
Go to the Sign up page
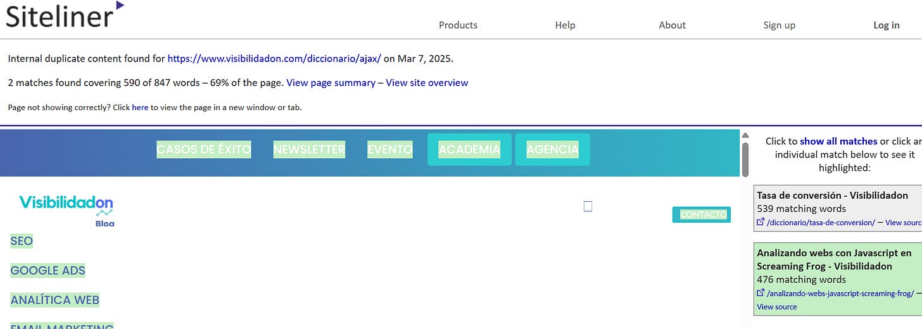click(779, 25)
